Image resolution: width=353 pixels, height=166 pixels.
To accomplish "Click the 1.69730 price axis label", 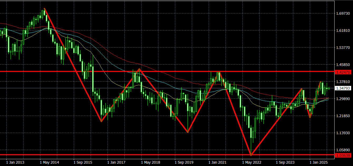I will pos(343,13).
